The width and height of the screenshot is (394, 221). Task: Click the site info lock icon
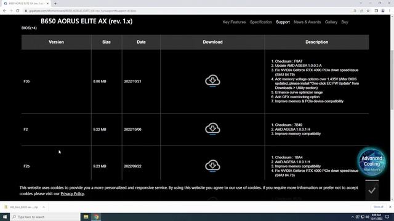coord(26,11)
